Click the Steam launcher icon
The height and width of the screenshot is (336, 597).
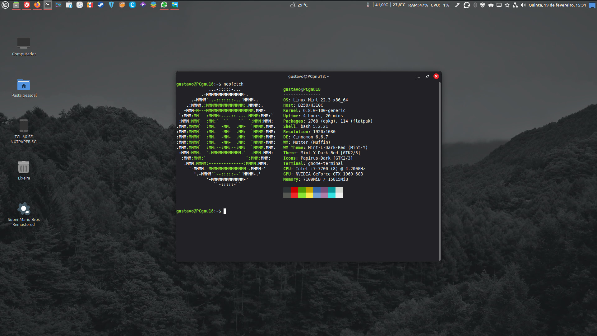click(100, 5)
